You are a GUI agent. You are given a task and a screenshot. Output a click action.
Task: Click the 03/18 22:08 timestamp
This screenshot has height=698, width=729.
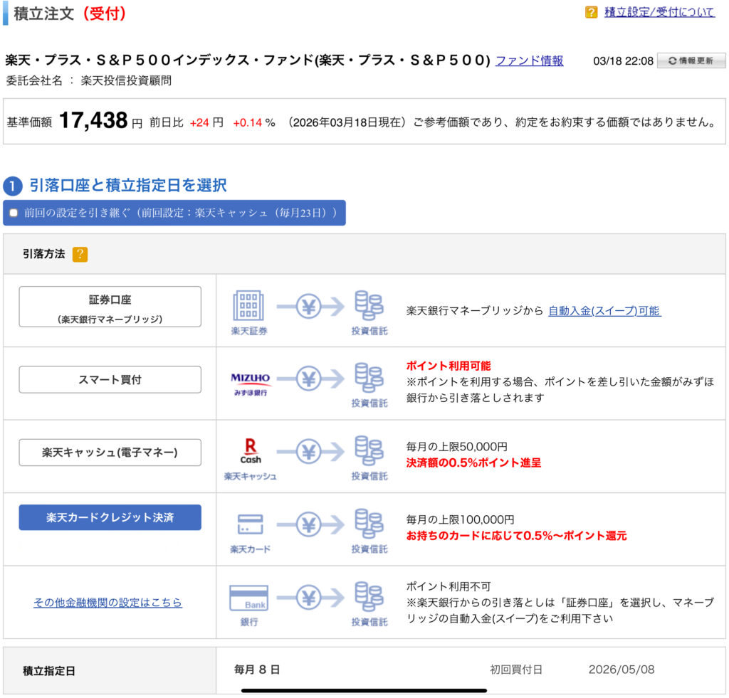point(623,61)
